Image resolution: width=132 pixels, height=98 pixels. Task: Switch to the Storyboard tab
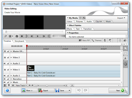pos(19,41)
